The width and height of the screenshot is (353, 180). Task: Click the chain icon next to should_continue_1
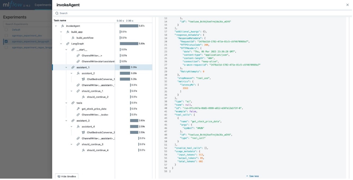click(78, 91)
